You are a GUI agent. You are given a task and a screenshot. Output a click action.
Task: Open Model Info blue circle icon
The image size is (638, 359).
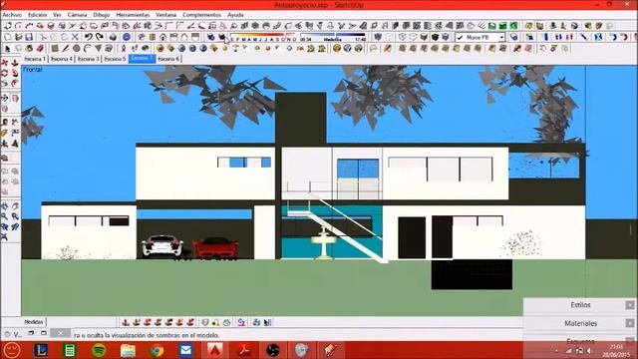click(x=127, y=37)
